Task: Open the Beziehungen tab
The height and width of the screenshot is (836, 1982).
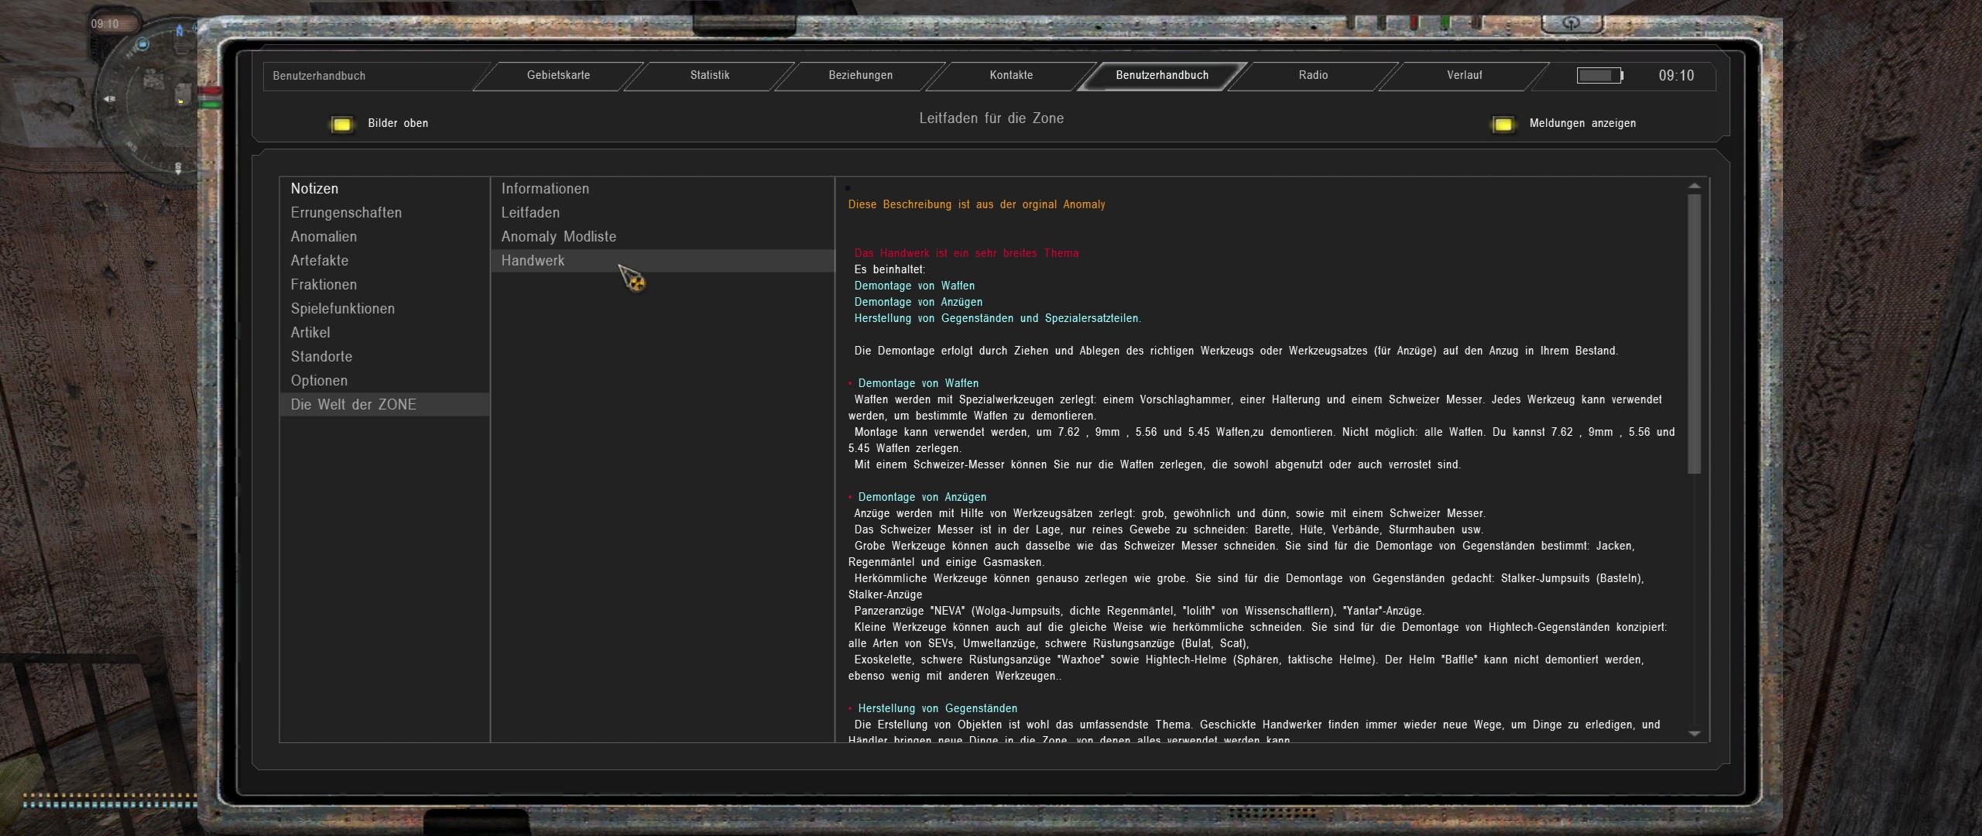Action: pyautogui.click(x=860, y=76)
